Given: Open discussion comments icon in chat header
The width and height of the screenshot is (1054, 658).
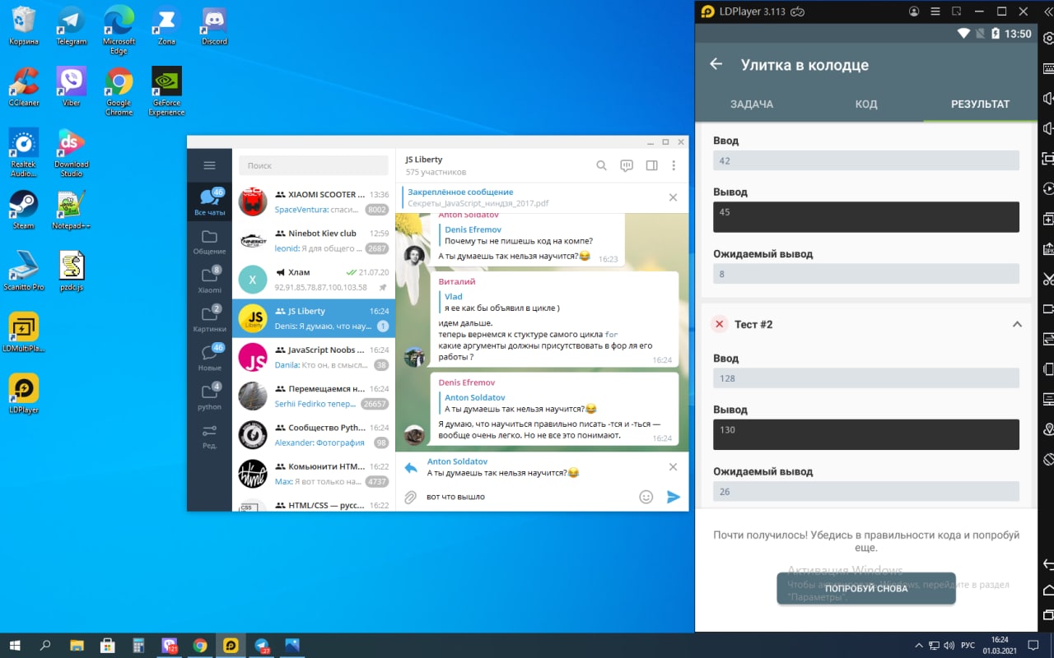Looking at the screenshot, I should click(x=627, y=165).
